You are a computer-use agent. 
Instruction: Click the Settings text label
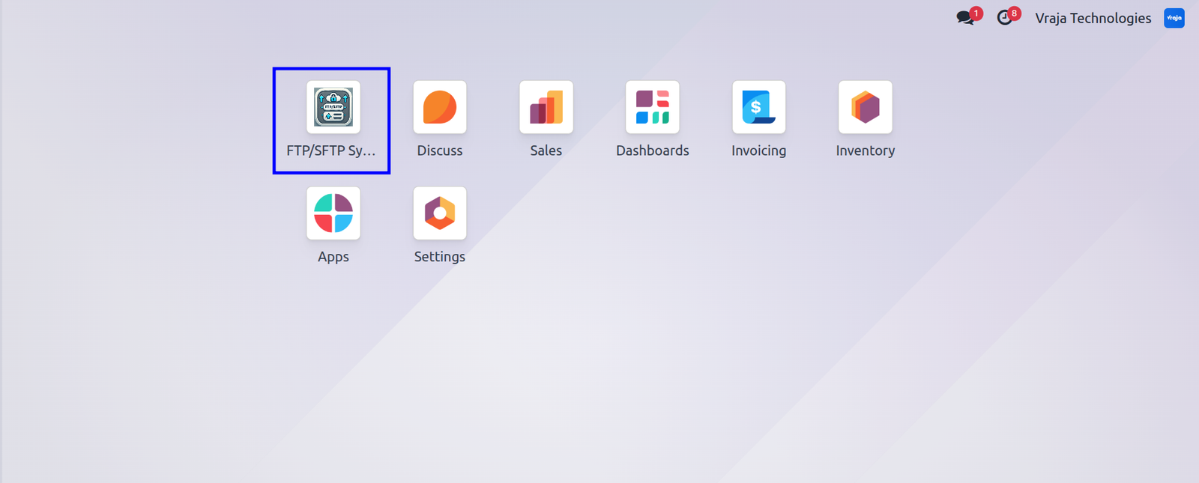440,257
